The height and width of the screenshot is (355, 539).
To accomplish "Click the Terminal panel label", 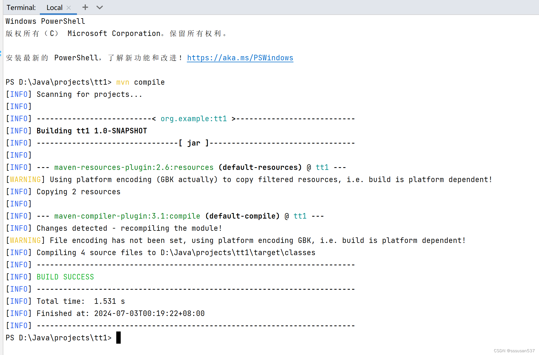I will coord(21,7).
